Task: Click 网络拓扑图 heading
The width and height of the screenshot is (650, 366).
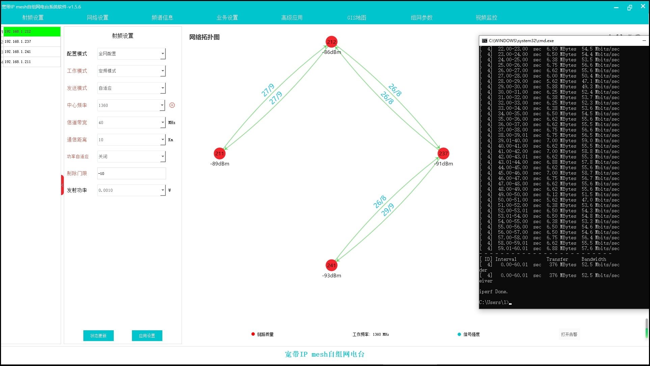Action: pos(204,37)
